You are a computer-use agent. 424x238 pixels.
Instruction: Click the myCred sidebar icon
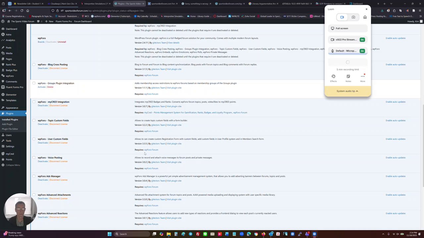3,154
